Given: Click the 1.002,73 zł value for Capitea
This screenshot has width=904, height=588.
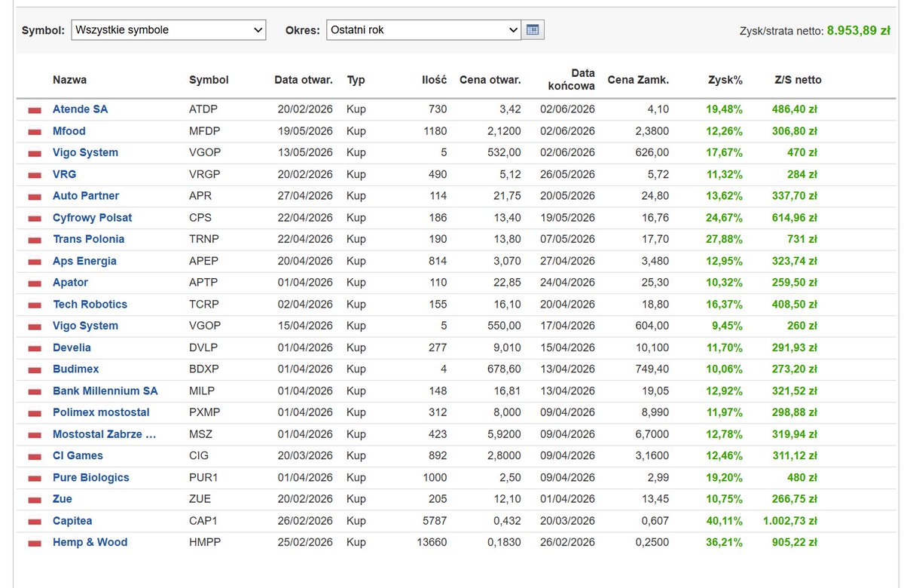Looking at the screenshot, I should coord(789,521).
